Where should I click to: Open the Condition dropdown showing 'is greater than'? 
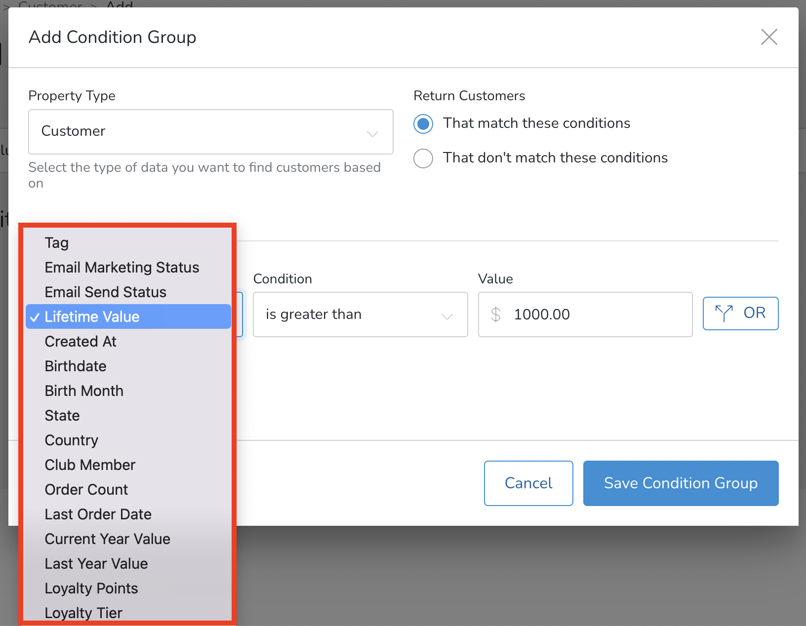360,314
